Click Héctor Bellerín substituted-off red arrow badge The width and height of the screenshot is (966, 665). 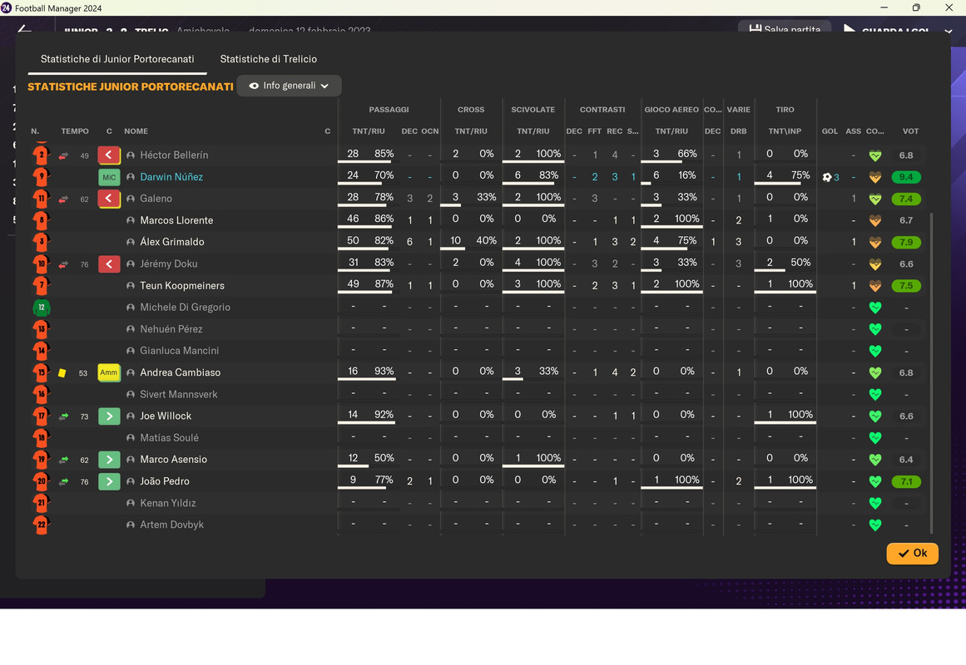pos(109,155)
